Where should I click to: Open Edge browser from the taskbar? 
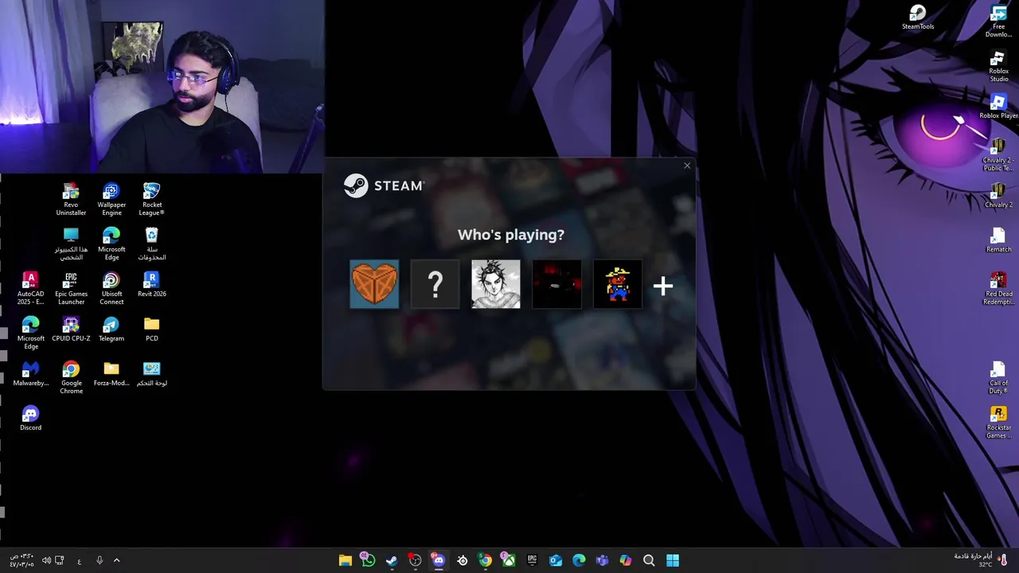click(579, 560)
